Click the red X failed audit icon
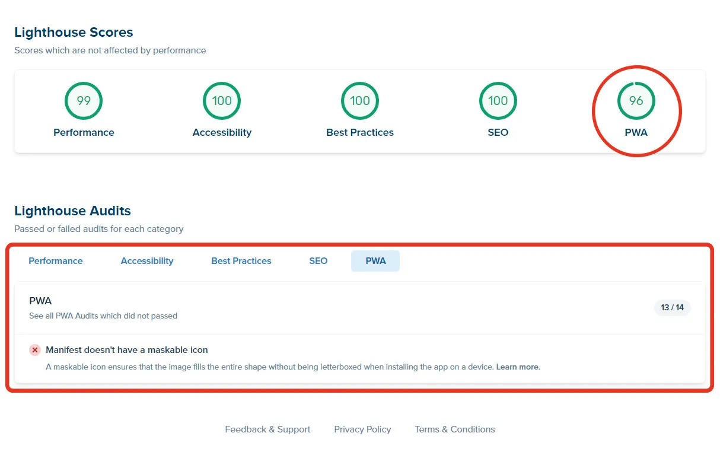This screenshot has height=452, width=720. (35, 350)
